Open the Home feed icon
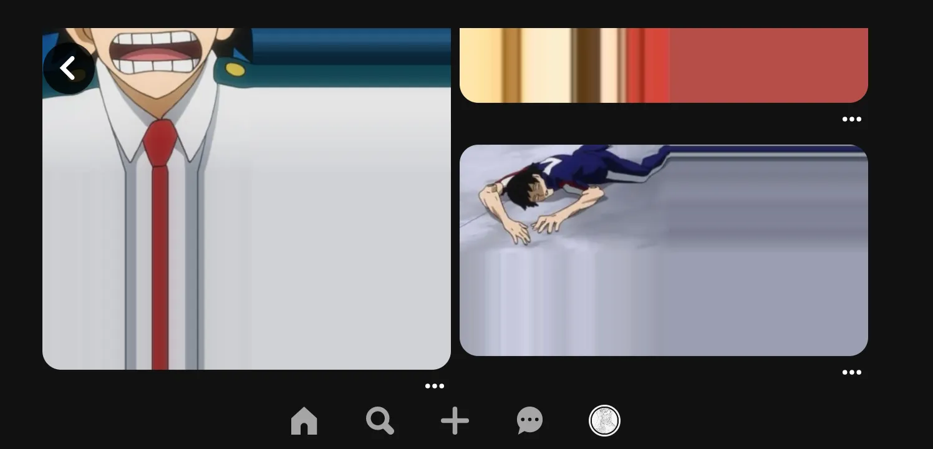933x449 pixels. pyautogui.click(x=304, y=421)
